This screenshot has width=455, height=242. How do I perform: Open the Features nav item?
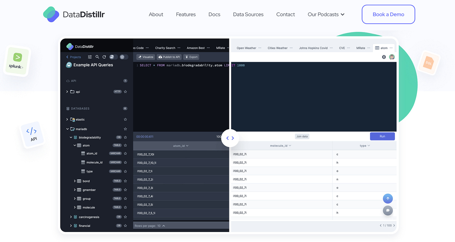click(x=186, y=14)
